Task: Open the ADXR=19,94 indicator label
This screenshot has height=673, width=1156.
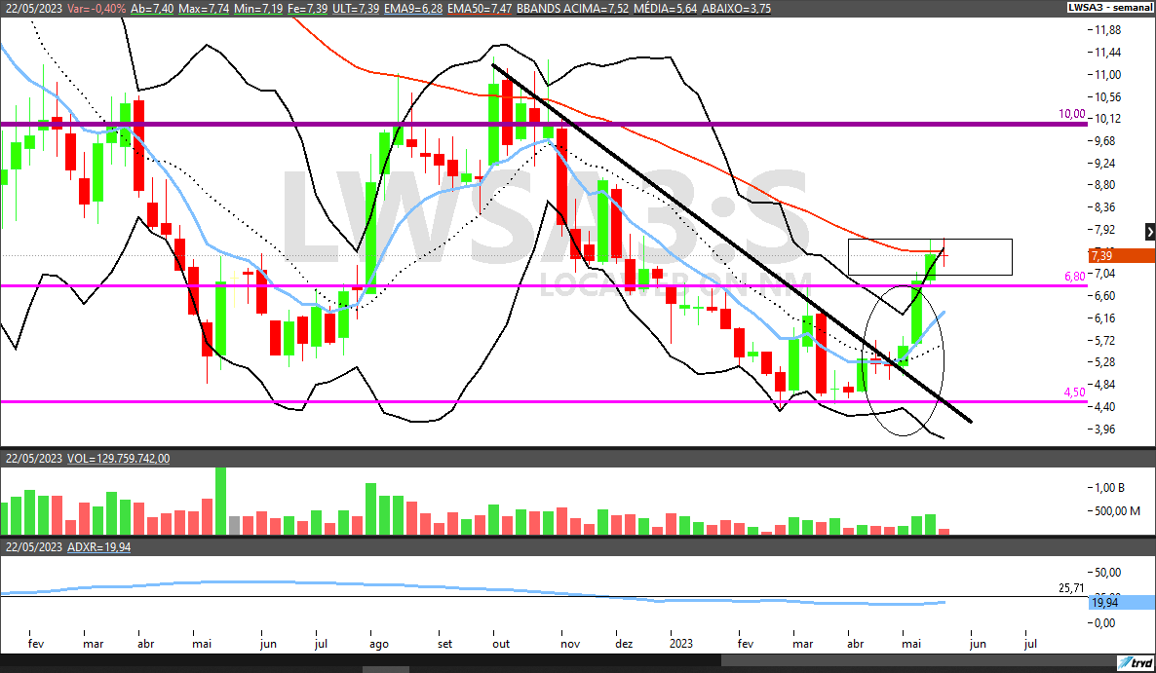Action: pyautogui.click(x=98, y=546)
